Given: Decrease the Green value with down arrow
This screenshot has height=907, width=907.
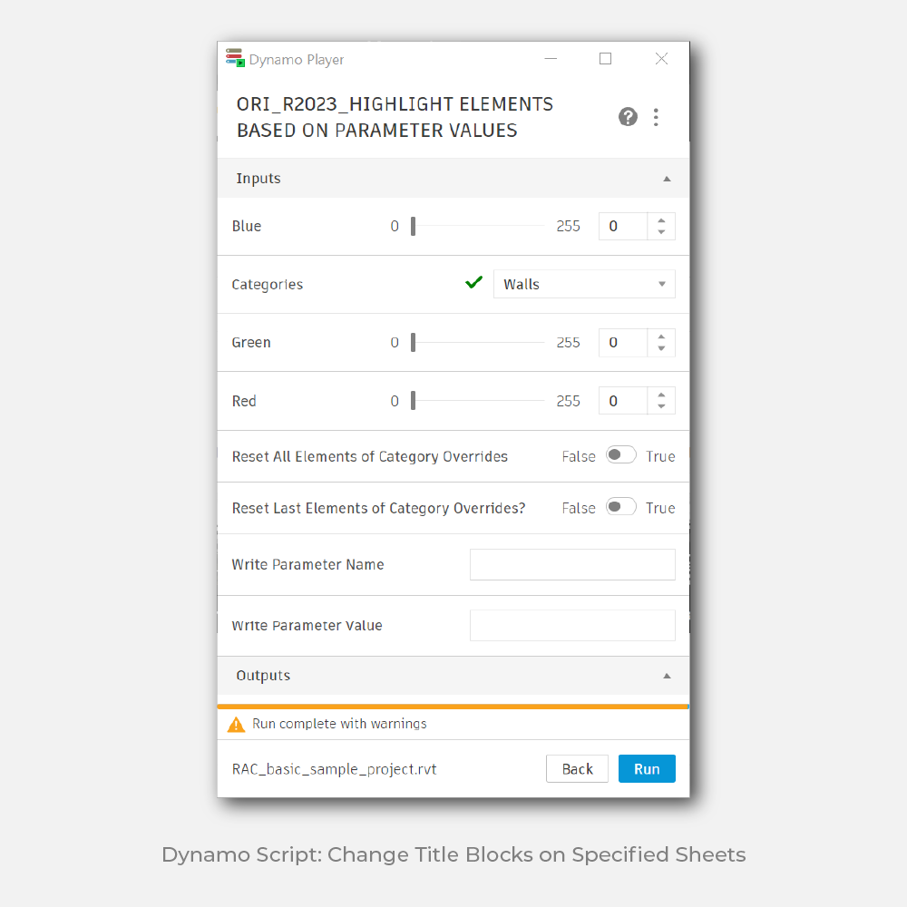Looking at the screenshot, I should (661, 348).
